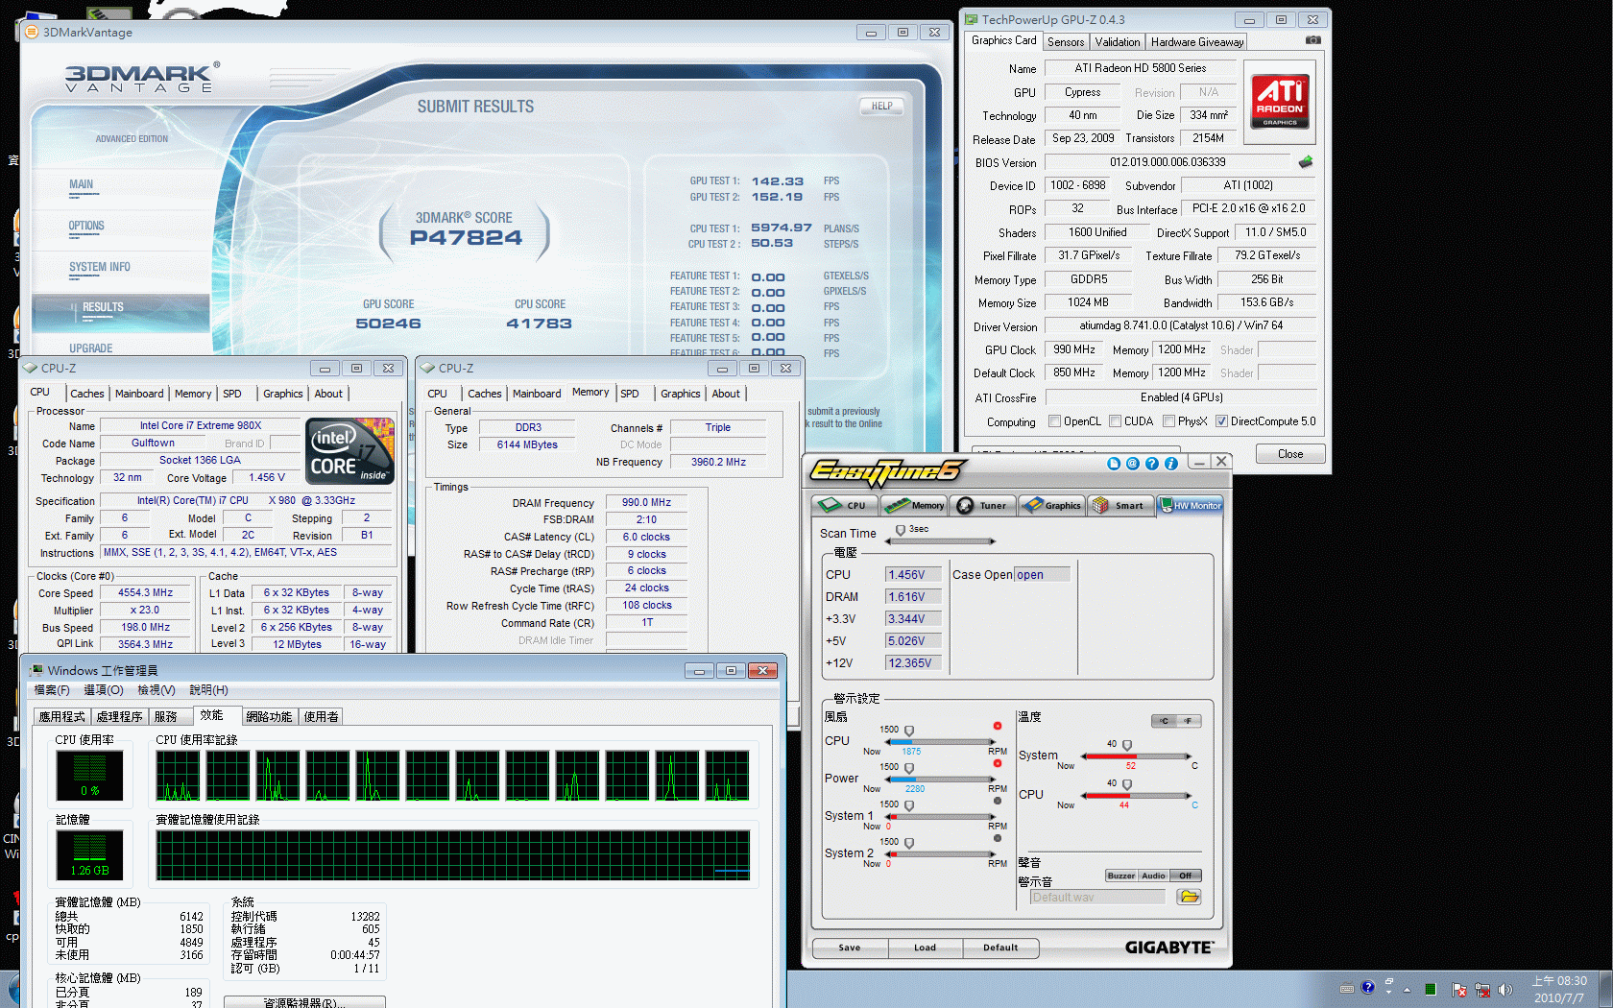The height and width of the screenshot is (1008, 1613).
Task: Click the Default.wav sound file field
Action: click(x=1097, y=897)
